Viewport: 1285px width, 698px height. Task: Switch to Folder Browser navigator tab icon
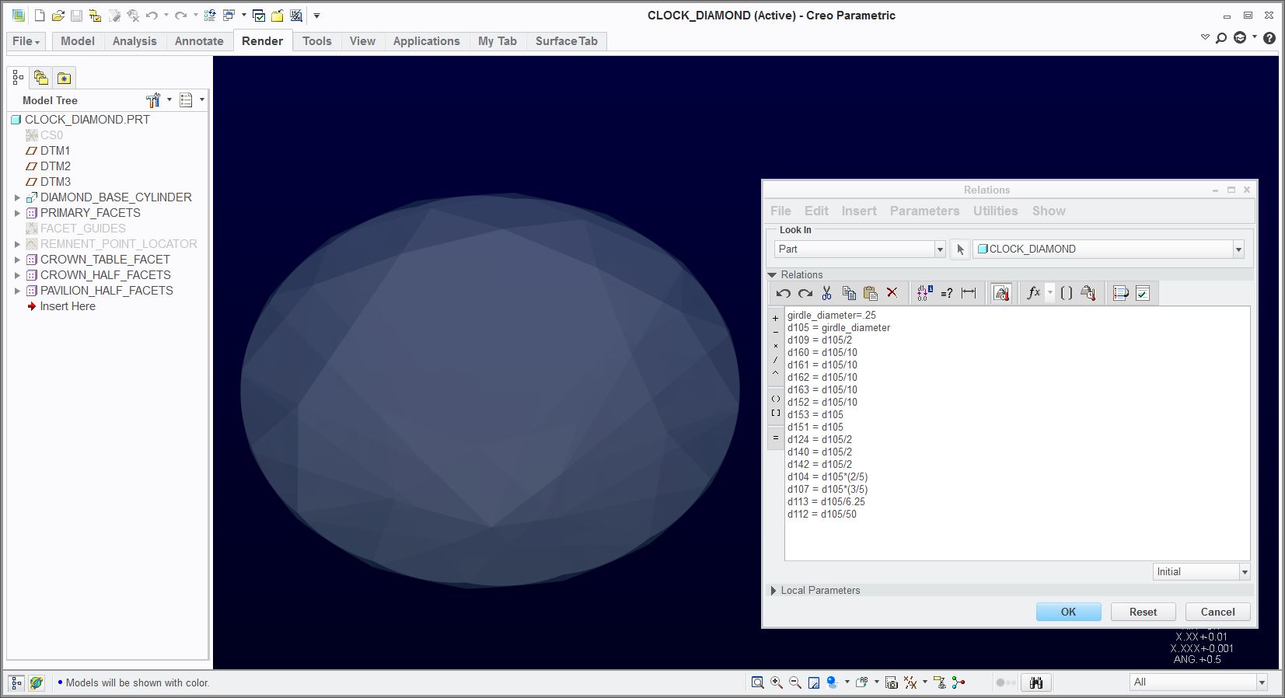tap(41, 78)
